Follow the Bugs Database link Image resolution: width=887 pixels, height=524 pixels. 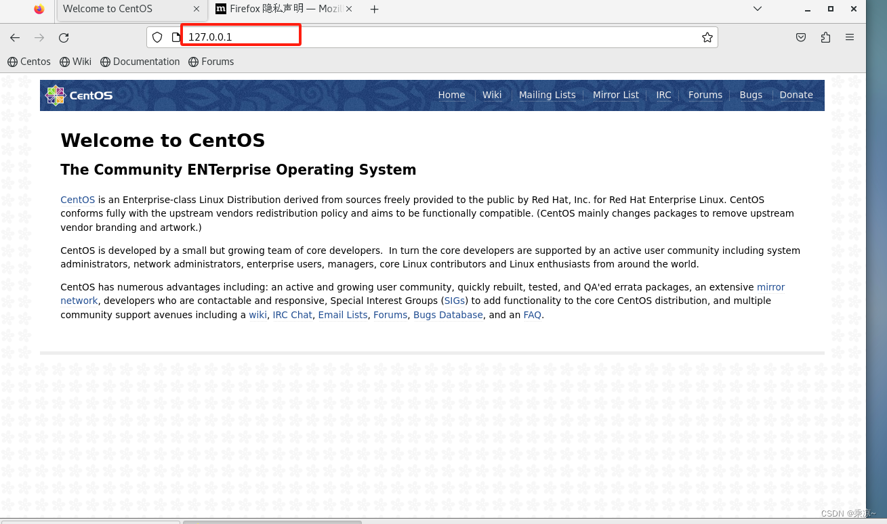click(448, 315)
